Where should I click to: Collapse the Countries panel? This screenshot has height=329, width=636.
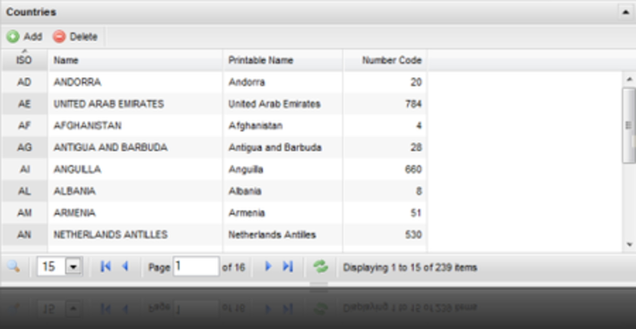coord(626,12)
